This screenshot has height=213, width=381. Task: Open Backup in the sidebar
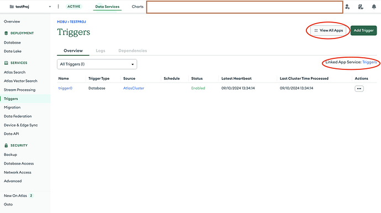click(x=10, y=155)
